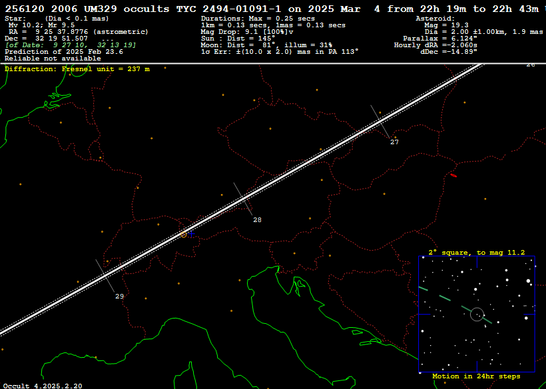Viewport: 546px width, 389px height.
Task: Click 'Reliable not available' text
Action: [x=53, y=59]
